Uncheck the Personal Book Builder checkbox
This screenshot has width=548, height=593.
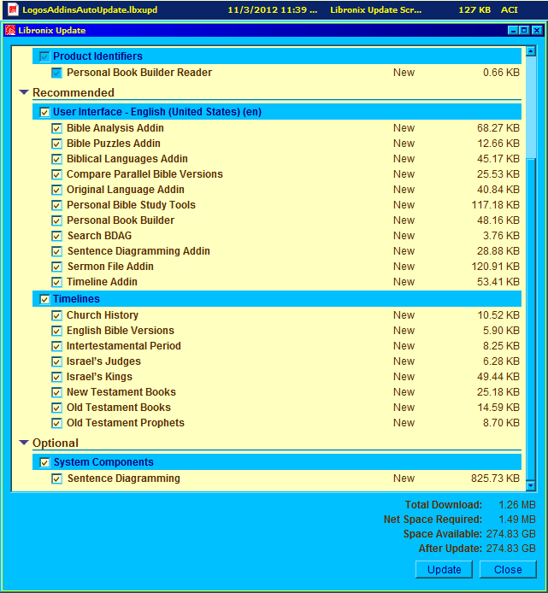56,220
